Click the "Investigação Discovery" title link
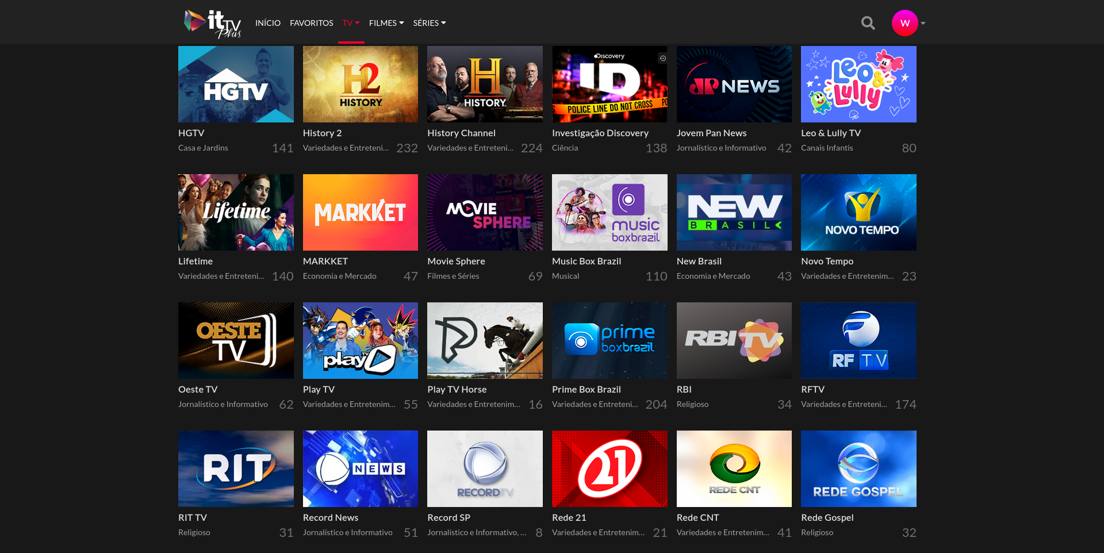The image size is (1104, 553). pyautogui.click(x=600, y=133)
